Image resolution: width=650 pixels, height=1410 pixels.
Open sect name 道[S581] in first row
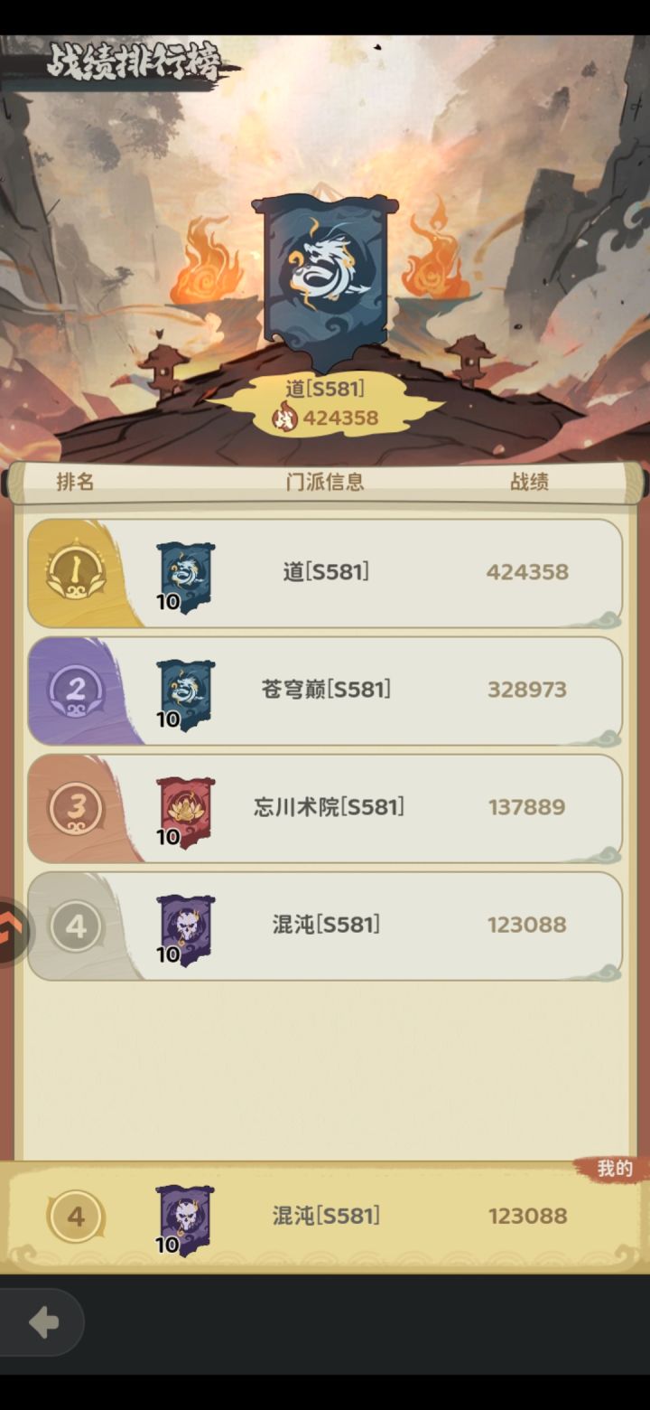point(326,572)
